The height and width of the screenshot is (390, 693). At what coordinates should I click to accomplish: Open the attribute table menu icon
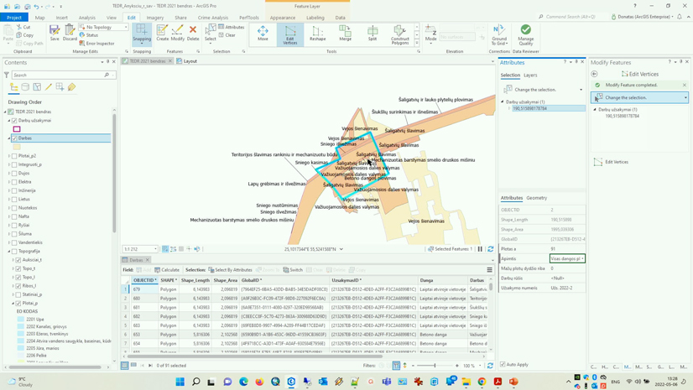(x=489, y=270)
